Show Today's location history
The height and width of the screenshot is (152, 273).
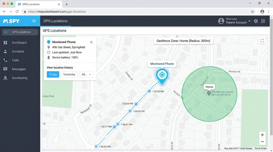tap(53, 74)
